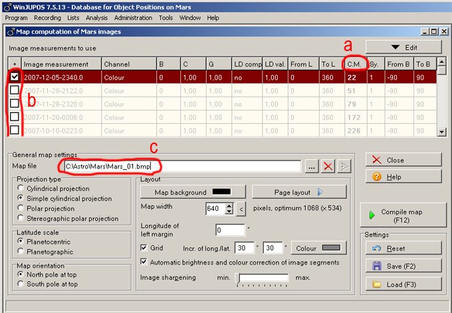Image resolution: width=452 pixels, height=313 pixels.
Task: Open the Analysis menu
Action: click(x=96, y=18)
